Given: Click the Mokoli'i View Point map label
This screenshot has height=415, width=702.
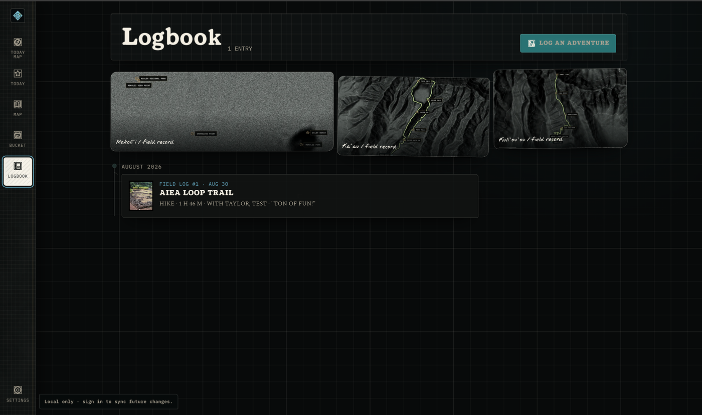Looking at the screenshot, I should pos(138,86).
